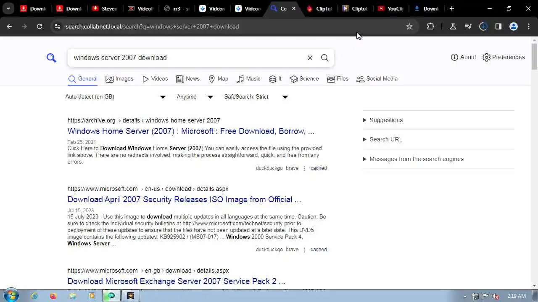Open the browser profile avatar

(x=514, y=26)
